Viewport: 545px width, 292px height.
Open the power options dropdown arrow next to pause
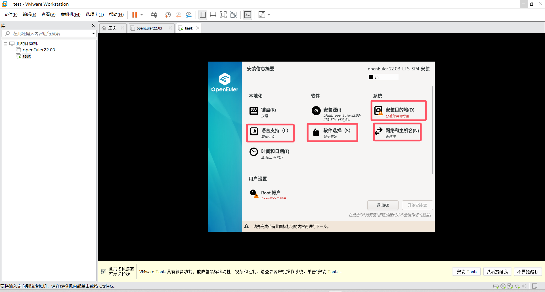(x=142, y=14)
